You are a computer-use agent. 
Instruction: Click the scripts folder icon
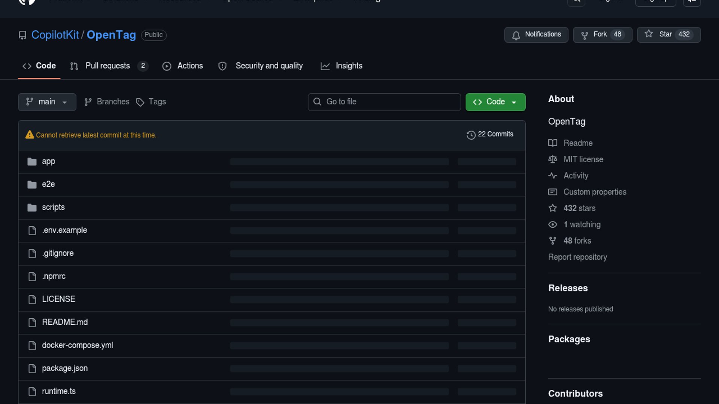(32, 208)
